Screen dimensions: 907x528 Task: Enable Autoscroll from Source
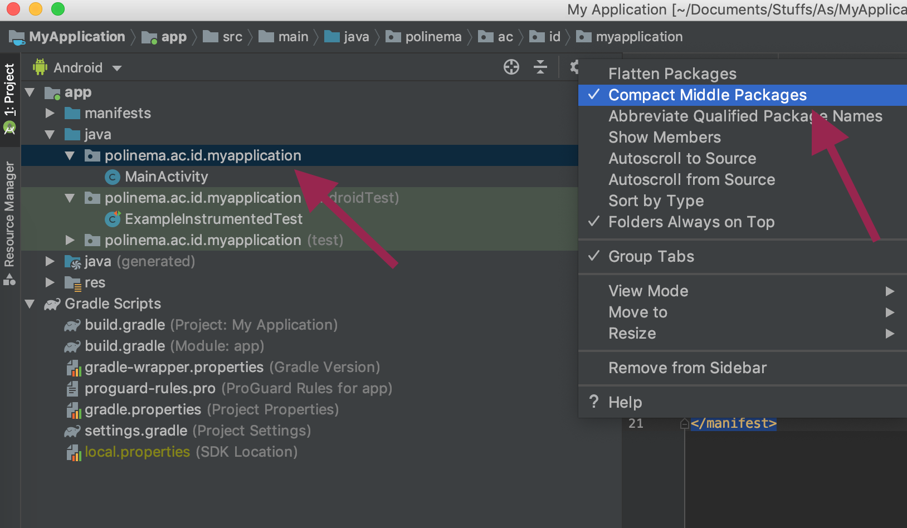[743, 180]
